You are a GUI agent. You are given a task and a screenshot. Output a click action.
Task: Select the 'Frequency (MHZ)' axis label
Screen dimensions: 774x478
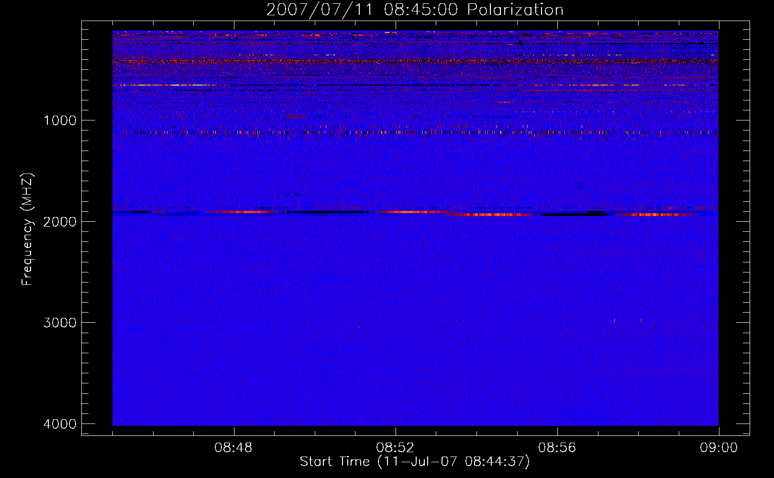(27, 229)
